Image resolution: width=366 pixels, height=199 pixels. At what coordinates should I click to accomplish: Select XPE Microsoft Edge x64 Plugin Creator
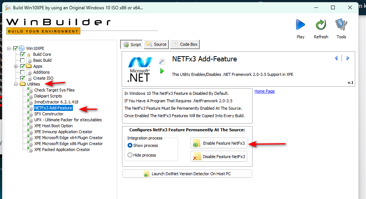pos(68,138)
